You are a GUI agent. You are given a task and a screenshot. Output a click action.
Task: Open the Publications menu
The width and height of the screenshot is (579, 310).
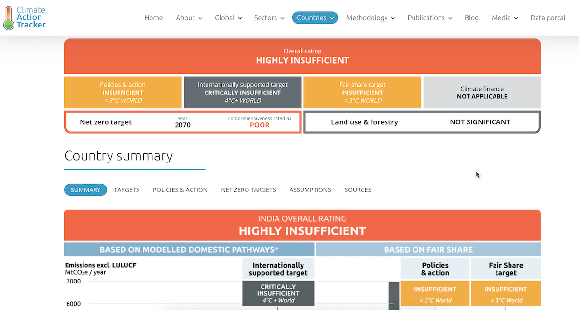(x=429, y=18)
